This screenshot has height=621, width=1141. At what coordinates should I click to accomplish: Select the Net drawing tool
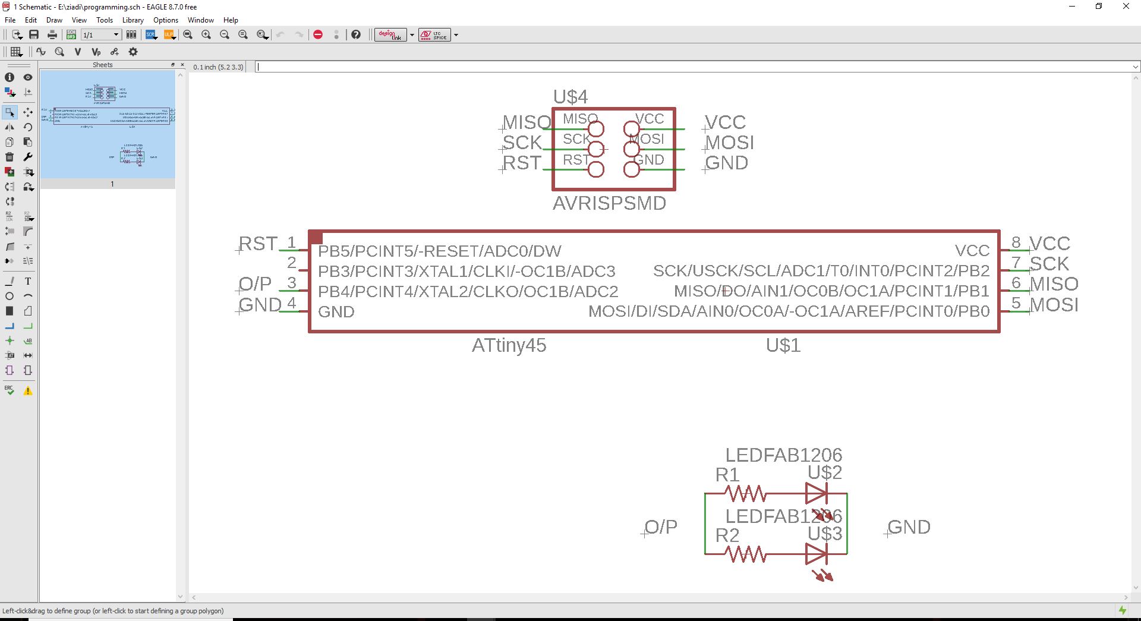(x=10, y=326)
